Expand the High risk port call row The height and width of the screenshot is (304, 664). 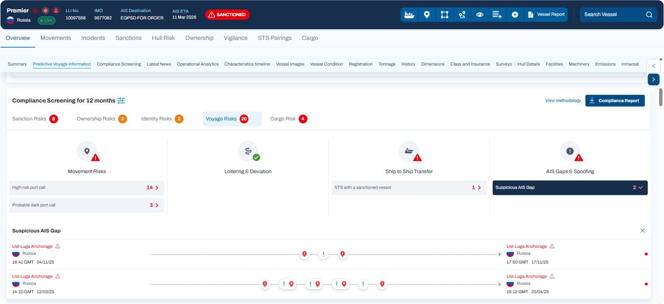(157, 188)
